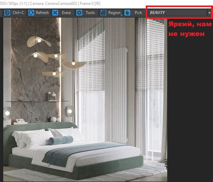213x182 pixels.
Task: Click the Ctrl+C copy document icon
Action: pos(7,13)
